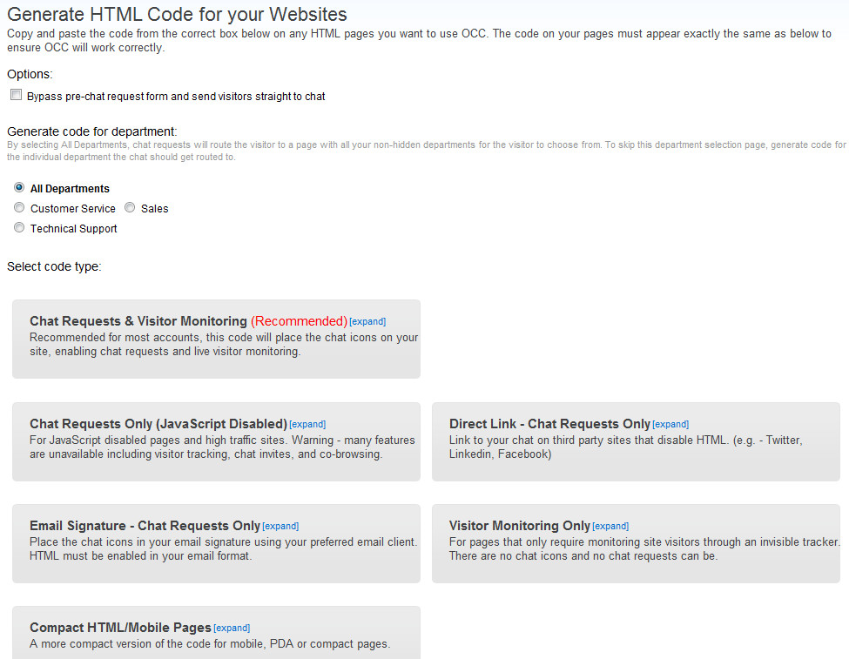Click the Bypass pre-chat request form label
849x659 pixels.
click(176, 97)
